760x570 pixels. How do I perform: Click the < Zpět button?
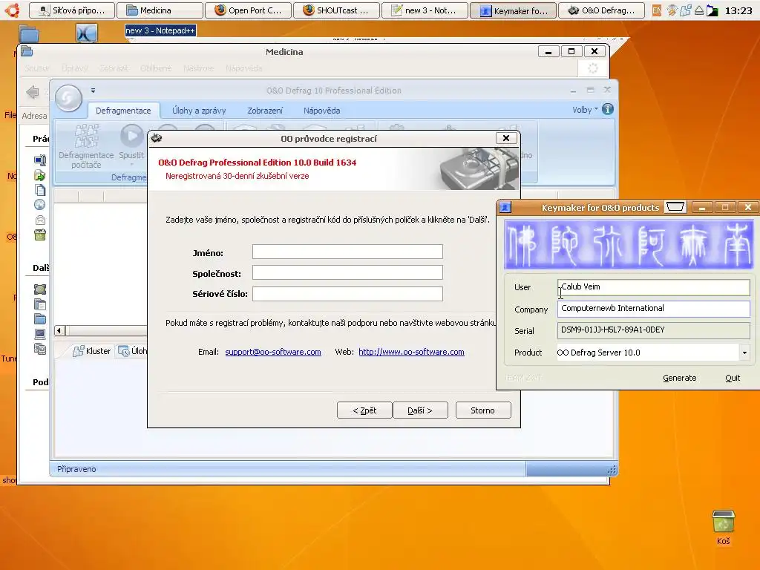364,410
